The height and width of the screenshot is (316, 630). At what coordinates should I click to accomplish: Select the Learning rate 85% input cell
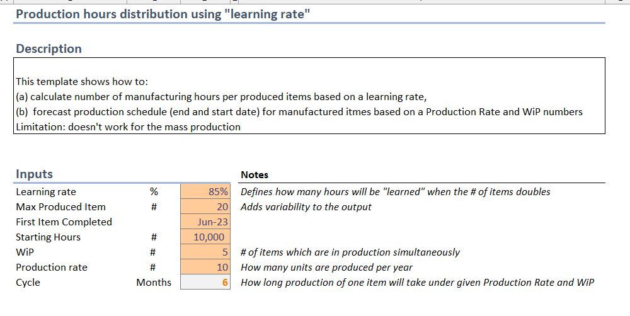point(205,191)
